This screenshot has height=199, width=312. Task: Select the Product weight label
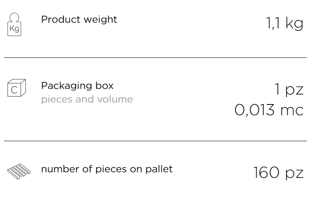click(79, 20)
